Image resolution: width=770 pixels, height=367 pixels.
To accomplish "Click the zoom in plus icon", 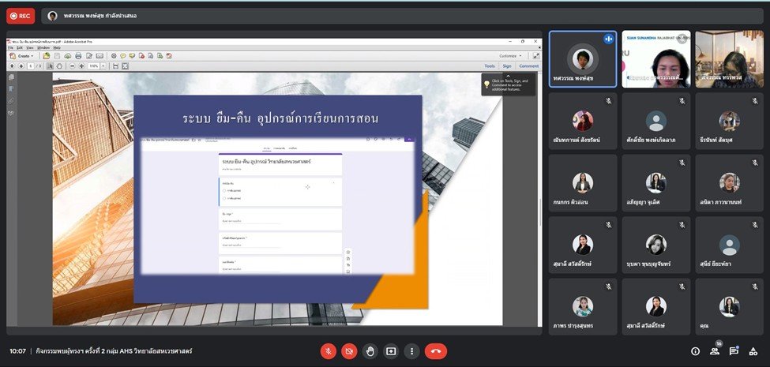I will [81, 66].
